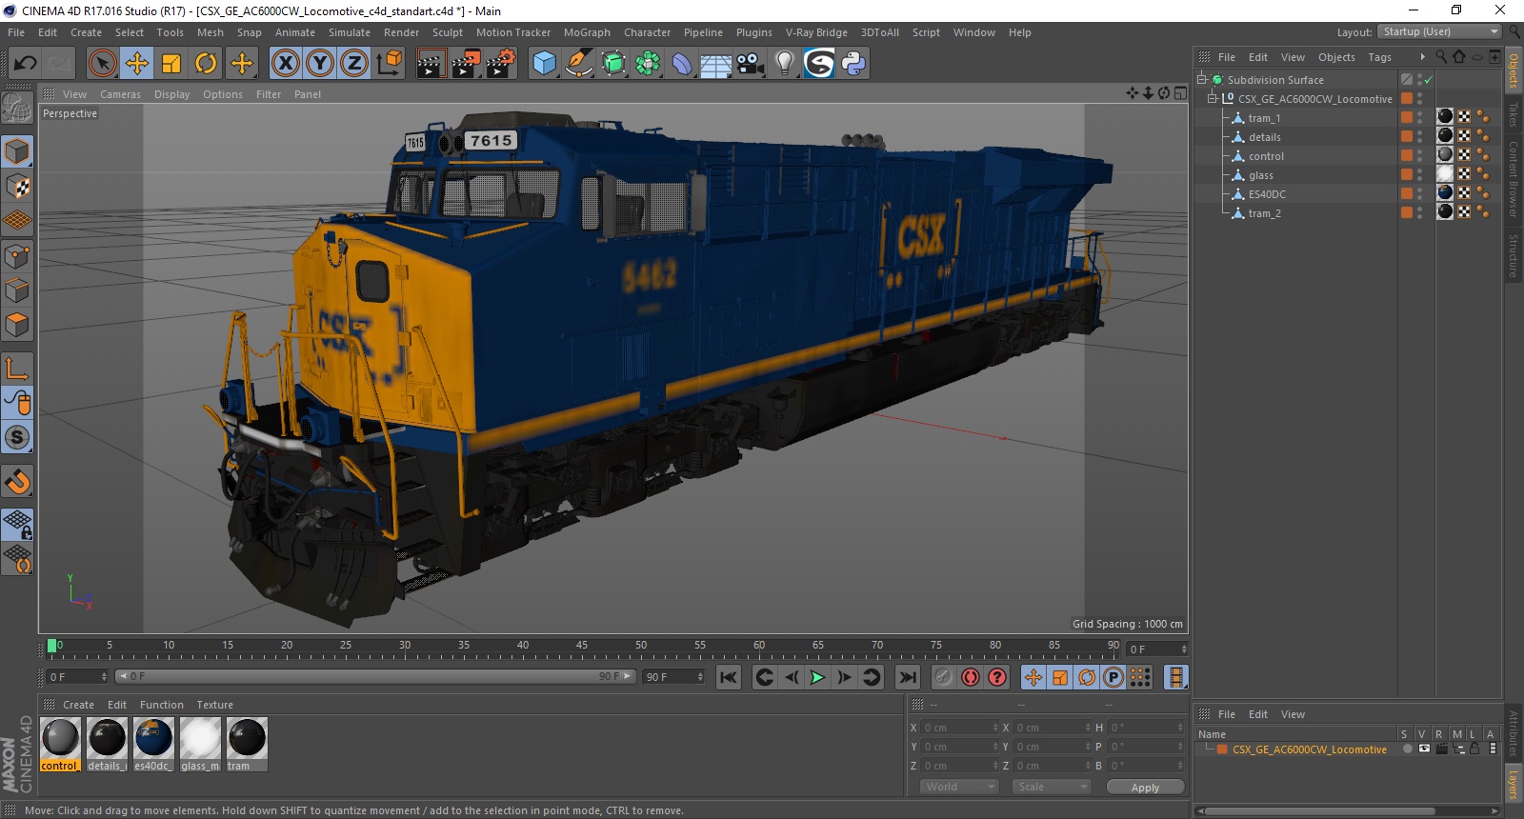Open the Simulate menu
This screenshot has width=1524, height=819.
[x=350, y=32]
